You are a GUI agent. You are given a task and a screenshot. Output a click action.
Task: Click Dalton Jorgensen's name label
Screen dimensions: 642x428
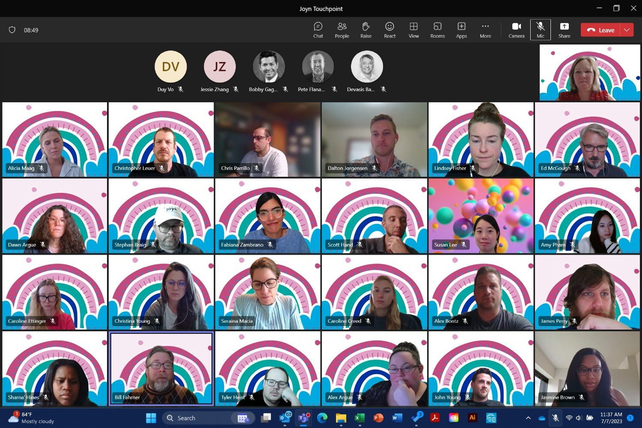347,168
